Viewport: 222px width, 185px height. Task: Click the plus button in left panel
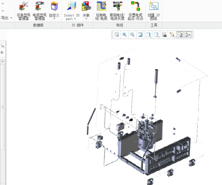[2, 52]
